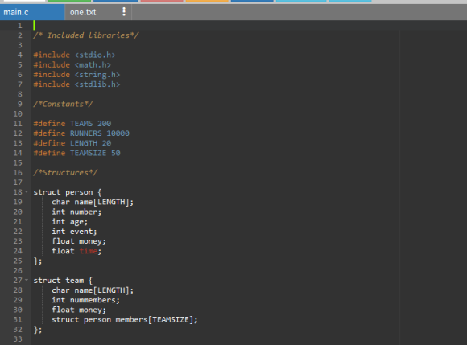Click line number 18 in gutter

18,192
